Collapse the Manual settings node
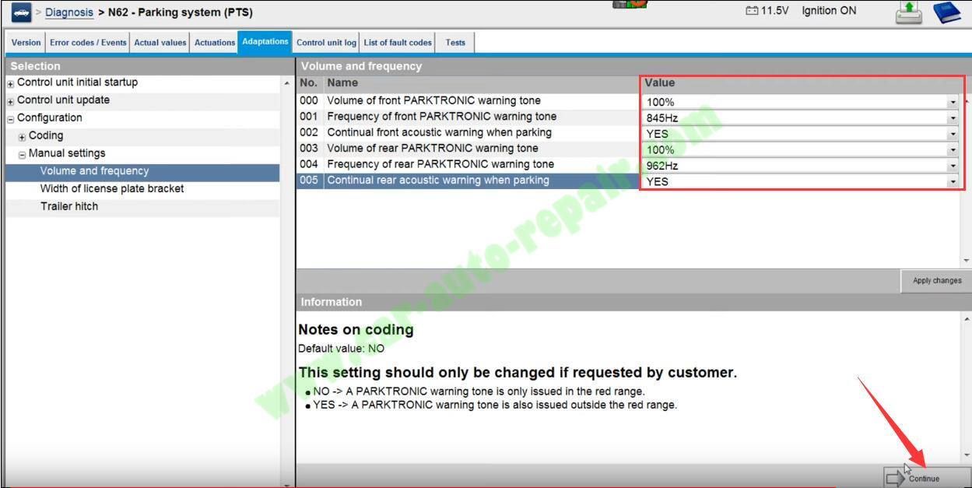Screen dimensions: 972x488 23,155
